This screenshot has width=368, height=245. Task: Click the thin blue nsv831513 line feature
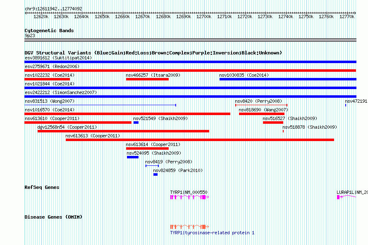point(100,105)
